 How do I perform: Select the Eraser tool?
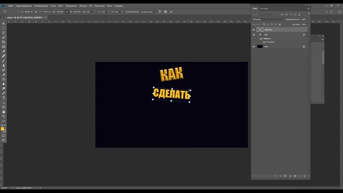4,75
